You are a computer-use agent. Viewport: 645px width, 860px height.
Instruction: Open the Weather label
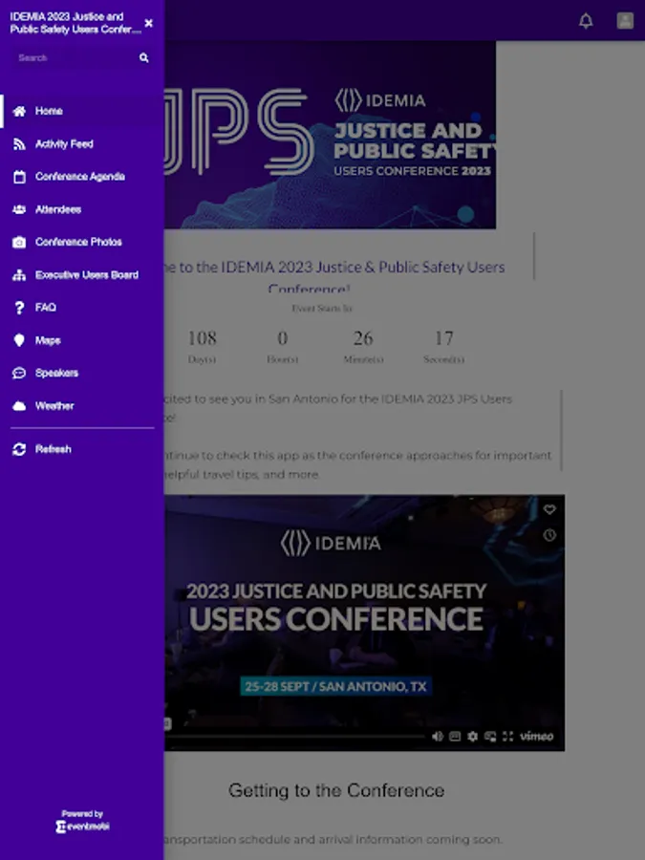coord(54,406)
